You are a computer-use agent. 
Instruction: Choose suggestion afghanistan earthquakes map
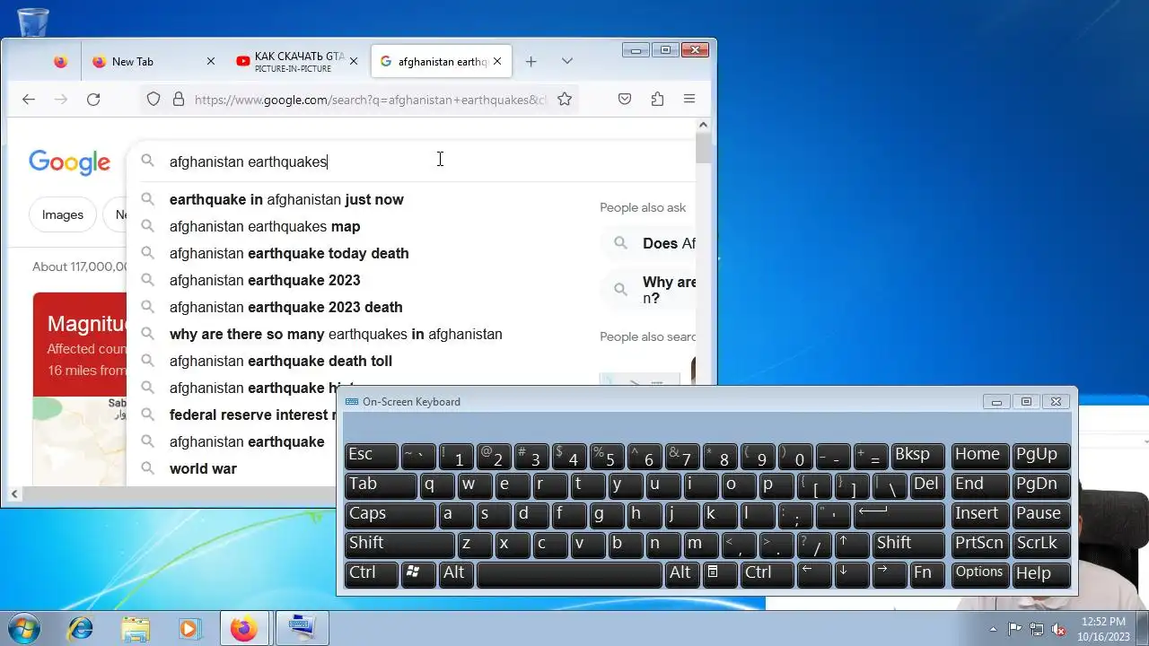coord(265,226)
